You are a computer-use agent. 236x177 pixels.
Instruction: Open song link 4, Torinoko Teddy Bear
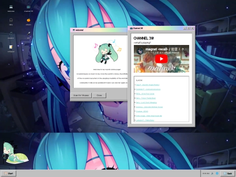(146, 98)
